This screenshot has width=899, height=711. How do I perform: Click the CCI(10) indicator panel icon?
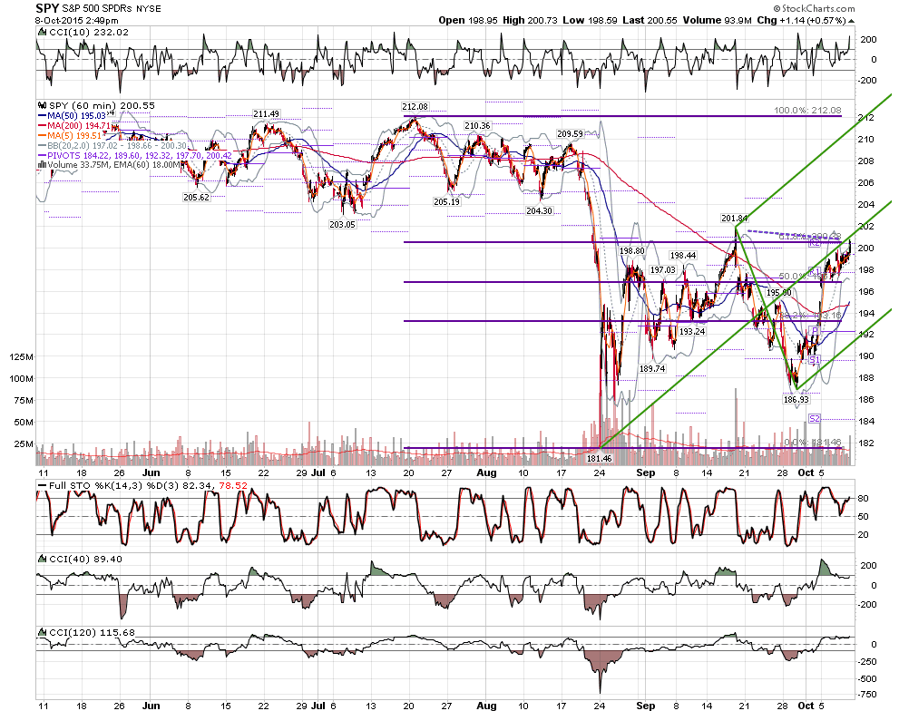point(42,32)
